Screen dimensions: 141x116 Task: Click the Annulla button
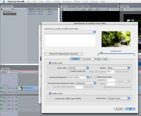pos(119,109)
